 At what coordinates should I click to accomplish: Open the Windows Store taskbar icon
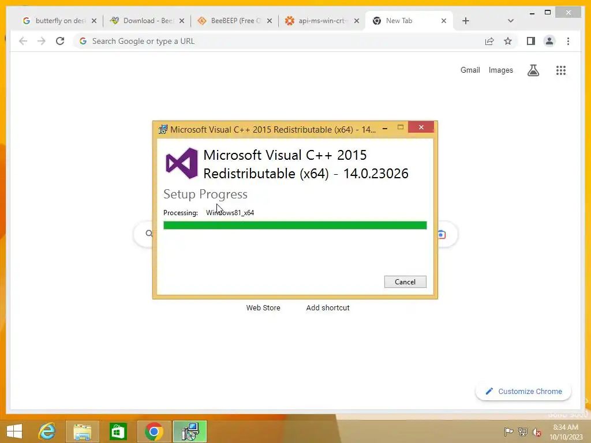pos(118,431)
